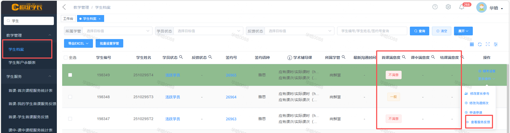This screenshot has width=510, height=133.
Task: Click search icon beside 学员状态 column header
Action: (181, 57)
